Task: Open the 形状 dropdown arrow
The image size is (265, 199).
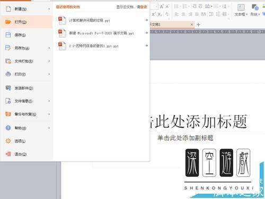Action: pos(259,14)
